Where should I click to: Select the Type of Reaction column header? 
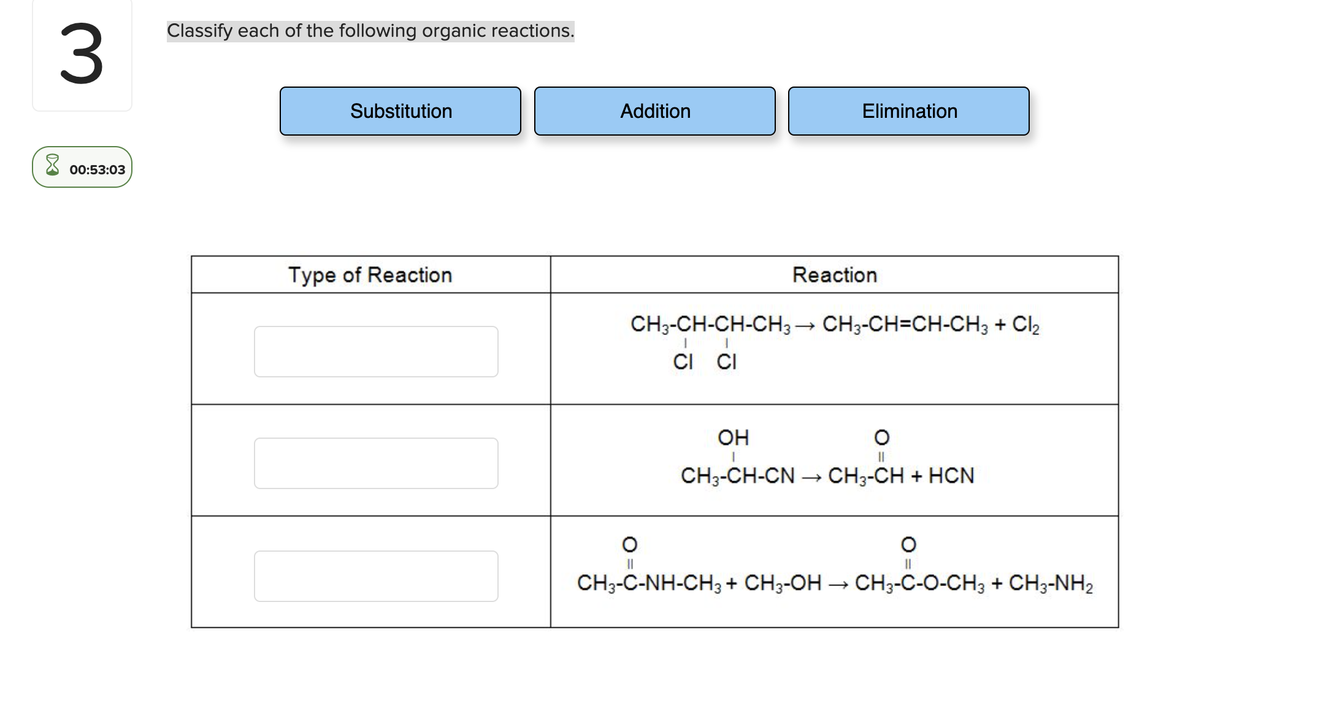[370, 275]
